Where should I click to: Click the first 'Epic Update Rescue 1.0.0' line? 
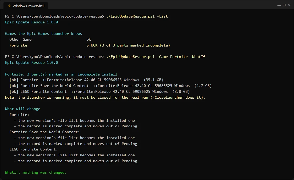(x=31, y=22)
